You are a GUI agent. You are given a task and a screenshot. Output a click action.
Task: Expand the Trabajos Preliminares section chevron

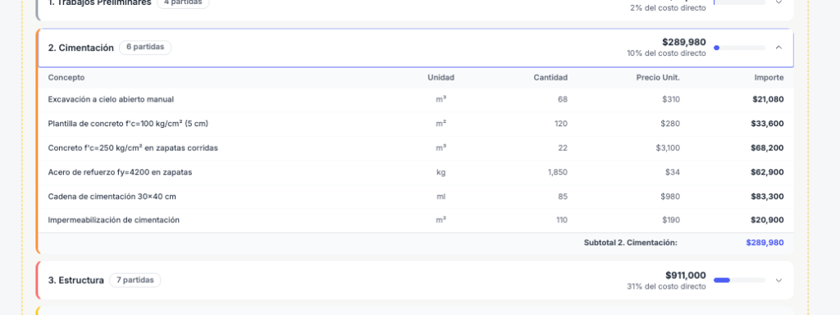point(779,2)
